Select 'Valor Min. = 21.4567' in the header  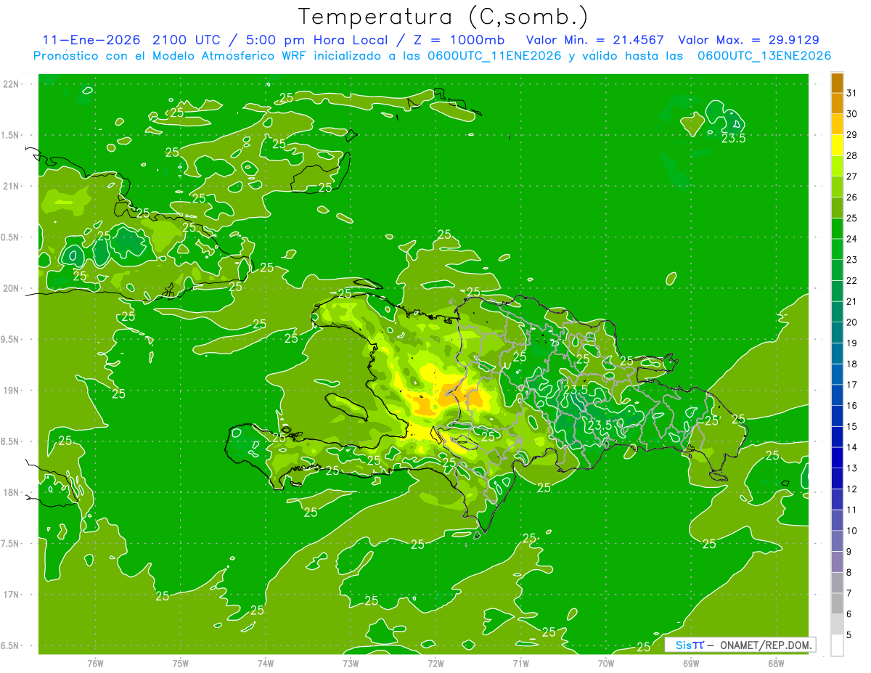click(595, 40)
